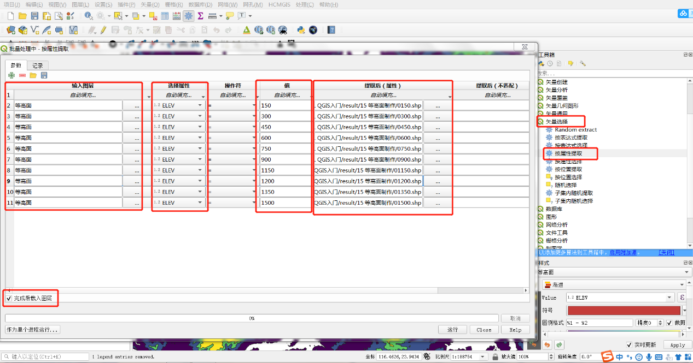Click the 运行 button
The image size is (693, 363).
point(452,330)
